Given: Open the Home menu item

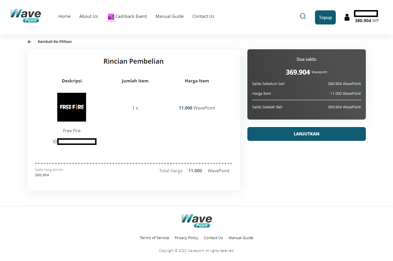Looking at the screenshot, I should pos(64,16).
